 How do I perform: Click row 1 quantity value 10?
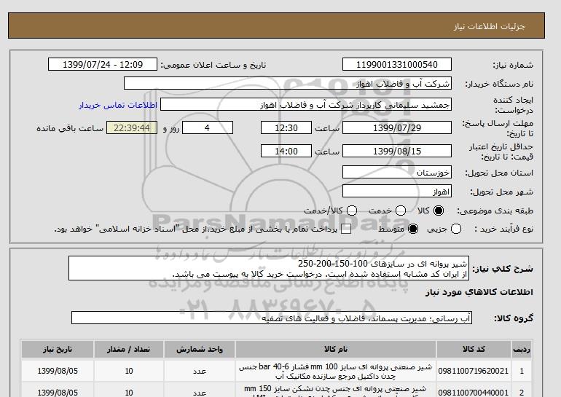pyautogui.click(x=129, y=372)
